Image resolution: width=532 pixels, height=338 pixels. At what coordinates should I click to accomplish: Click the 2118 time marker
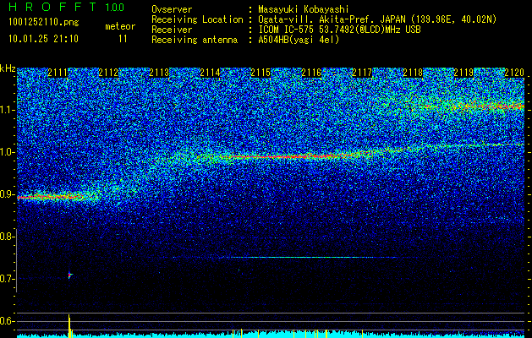tap(413, 73)
